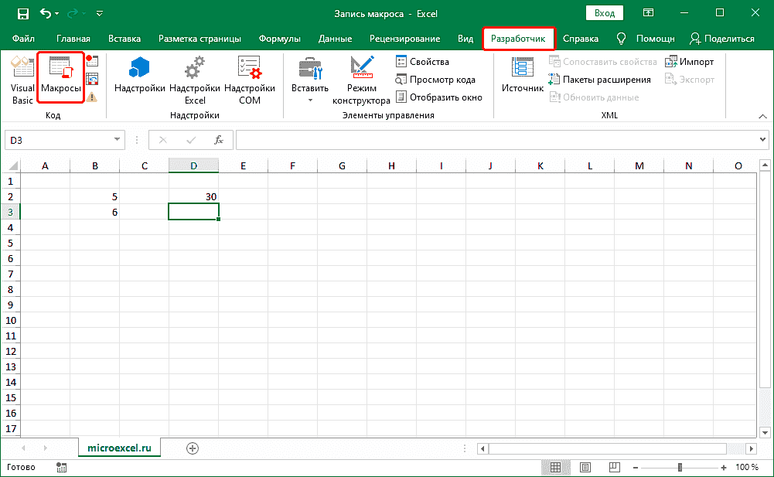Screen dimensions: 774x477
Task: Expand the Вставить controls dropdown
Action: pyautogui.click(x=309, y=100)
